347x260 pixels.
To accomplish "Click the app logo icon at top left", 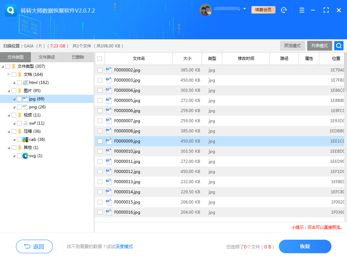I will [11, 10].
